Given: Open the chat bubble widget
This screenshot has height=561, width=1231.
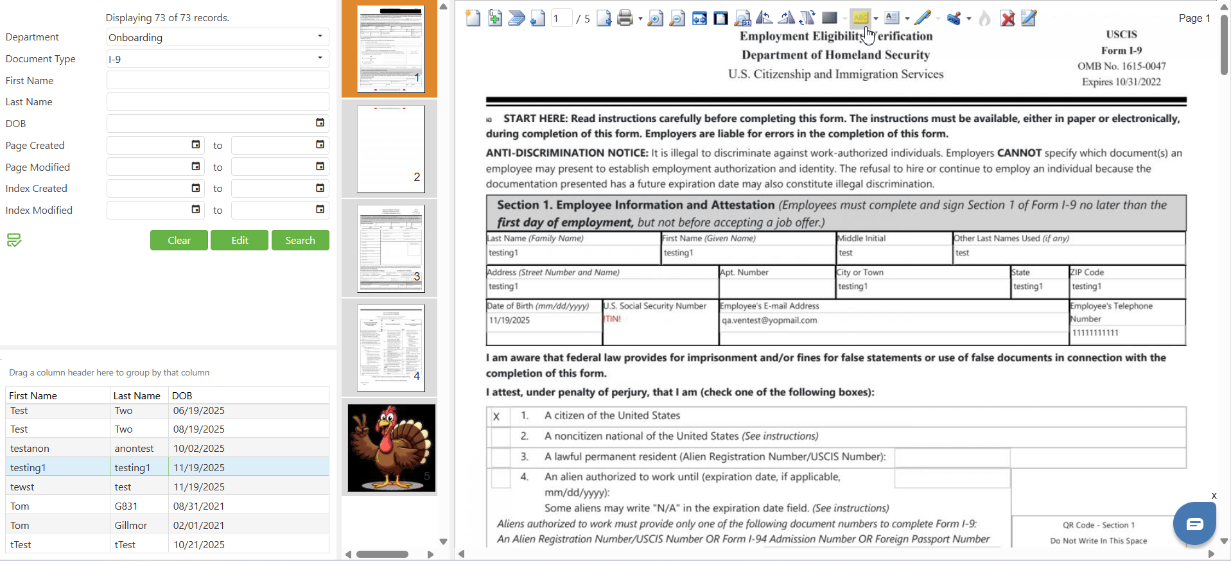Looking at the screenshot, I should tap(1194, 524).
